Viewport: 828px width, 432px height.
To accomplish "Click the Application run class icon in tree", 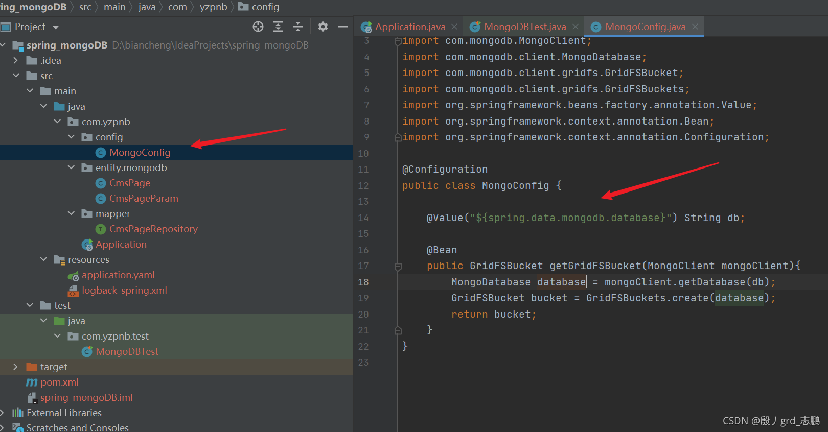I will tap(87, 245).
